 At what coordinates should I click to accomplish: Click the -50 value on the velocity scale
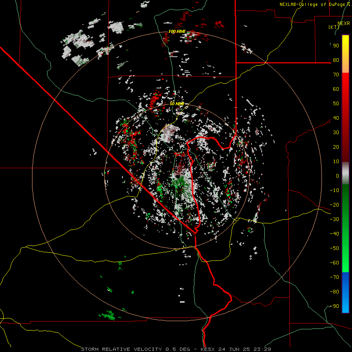334,248
